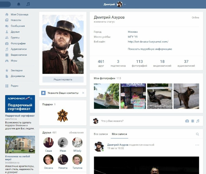Viewport: 206px width, 174px height.
Task: Attach a photo to new post
Action: click(187, 121)
